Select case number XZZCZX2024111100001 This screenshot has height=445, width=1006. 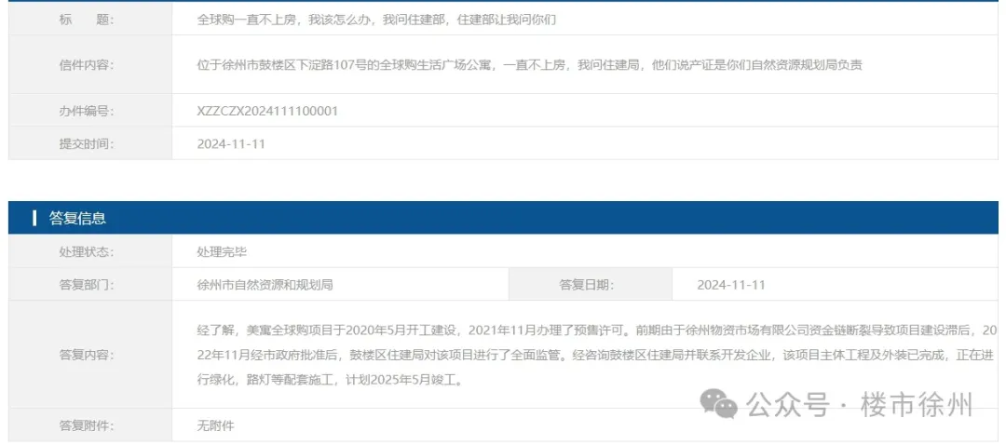point(267,111)
